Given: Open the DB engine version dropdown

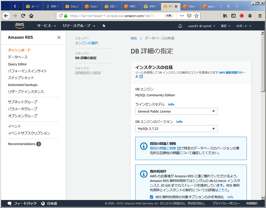Looking at the screenshot, I should coord(176,129).
